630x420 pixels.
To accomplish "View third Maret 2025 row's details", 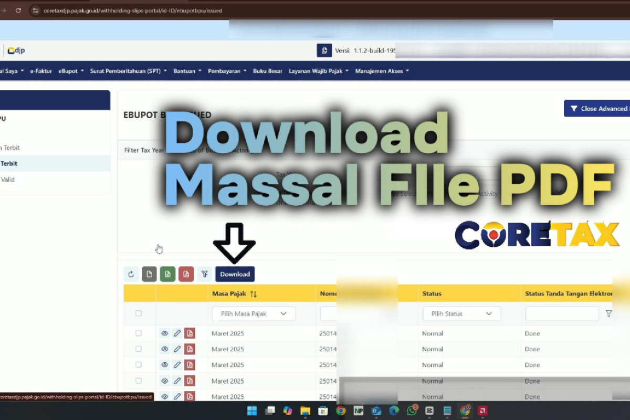I will click(165, 364).
